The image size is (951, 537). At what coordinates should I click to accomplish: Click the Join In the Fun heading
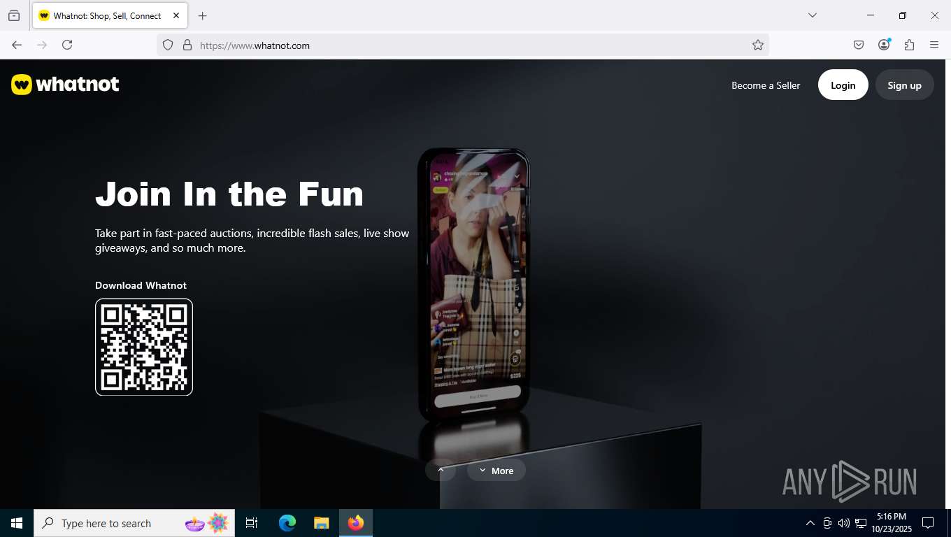tap(229, 194)
